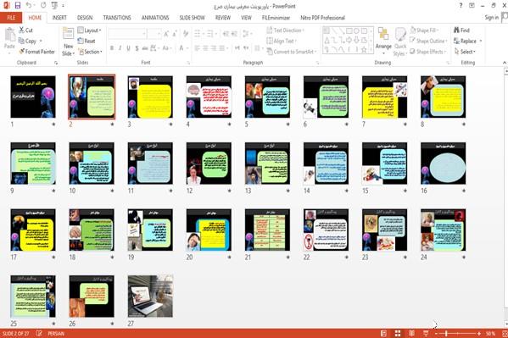Toggle Underline text formatting
Image resolution: width=508 pixels, height=338 pixels.
click(x=129, y=48)
